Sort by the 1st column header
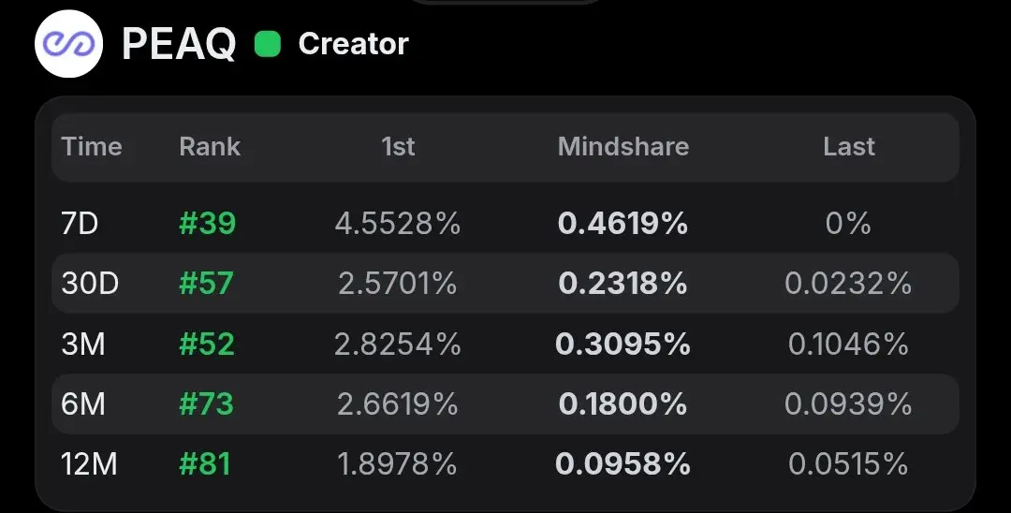 point(398,146)
